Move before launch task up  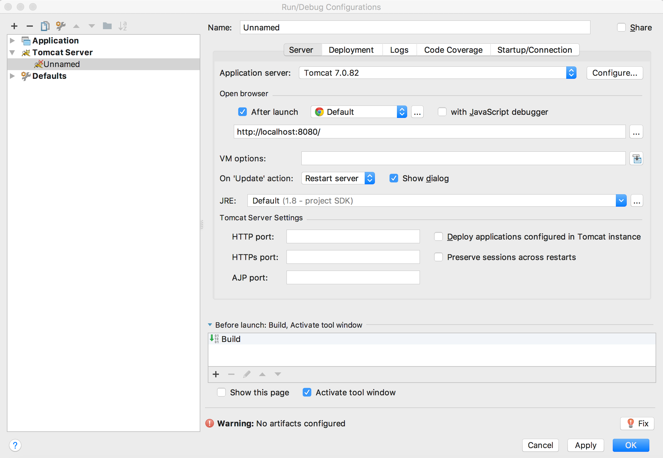click(262, 374)
